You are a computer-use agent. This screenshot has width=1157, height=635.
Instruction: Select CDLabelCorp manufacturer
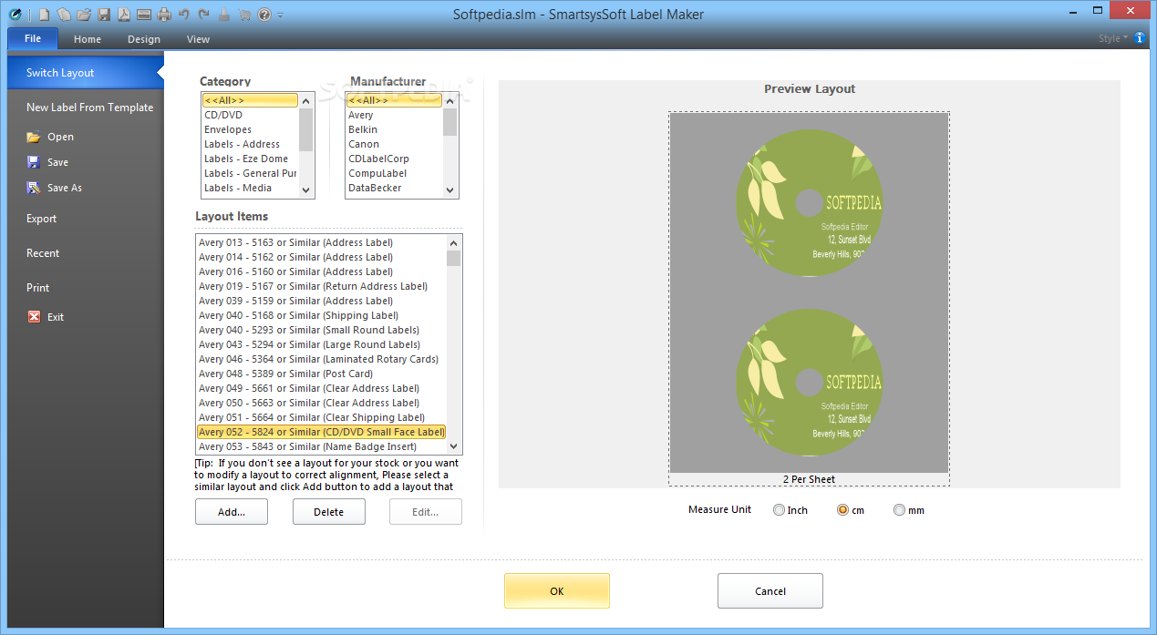pyautogui.click(x=378, y=159)
